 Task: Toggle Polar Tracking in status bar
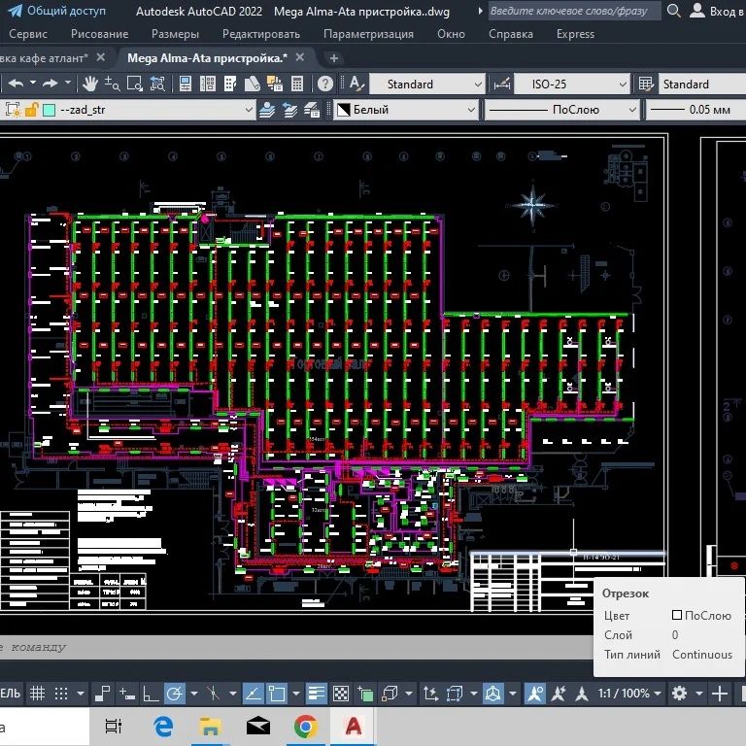pos(174,694)
